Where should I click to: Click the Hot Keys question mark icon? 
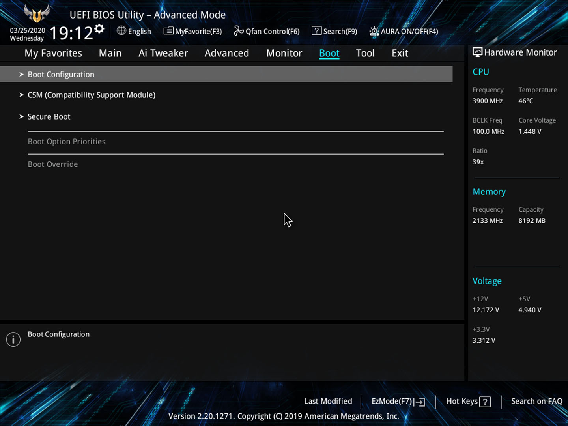point(485,402)
